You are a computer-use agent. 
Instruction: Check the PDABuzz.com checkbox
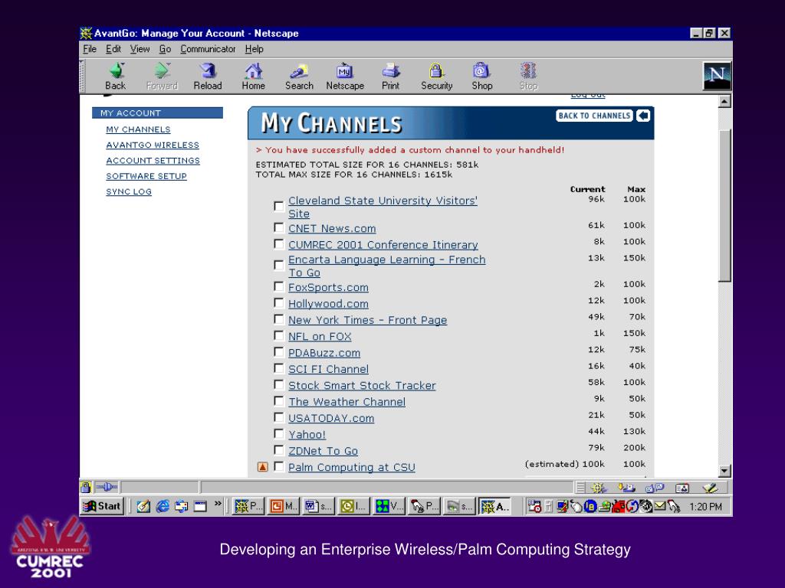click(279, 352)
